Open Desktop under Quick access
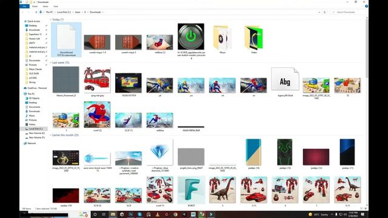The image size is (388, 218). 33,25
